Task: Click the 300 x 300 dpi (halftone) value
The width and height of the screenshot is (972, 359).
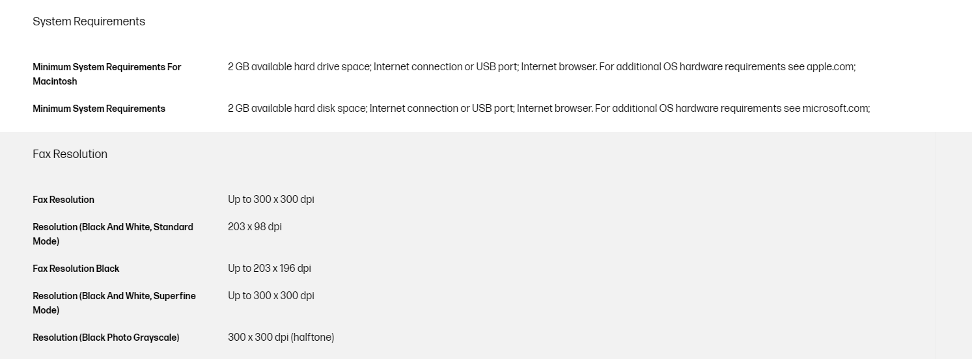Action: pyautogui.click(x=281, y=338)
